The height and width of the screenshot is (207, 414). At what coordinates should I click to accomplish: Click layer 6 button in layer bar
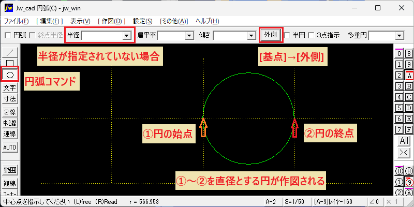pyautogui.click(x=399, y=119)
